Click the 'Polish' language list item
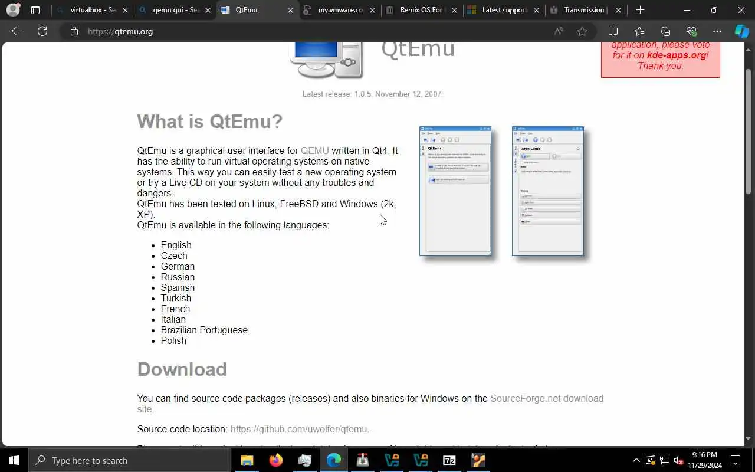The height and width of the screenshot is (472, 755). coord(173,340)
